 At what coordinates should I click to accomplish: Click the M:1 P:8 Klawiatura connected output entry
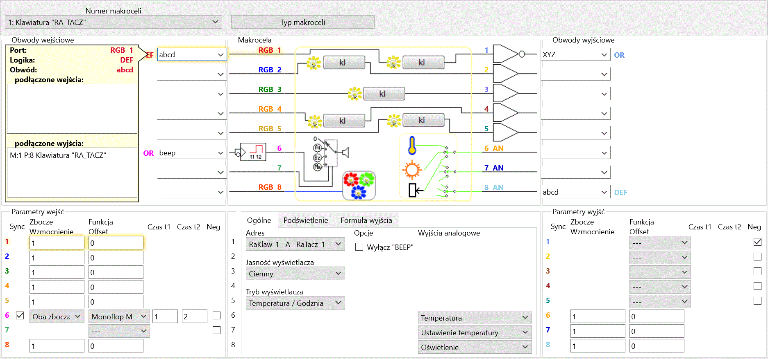click(x=58, y=155)
